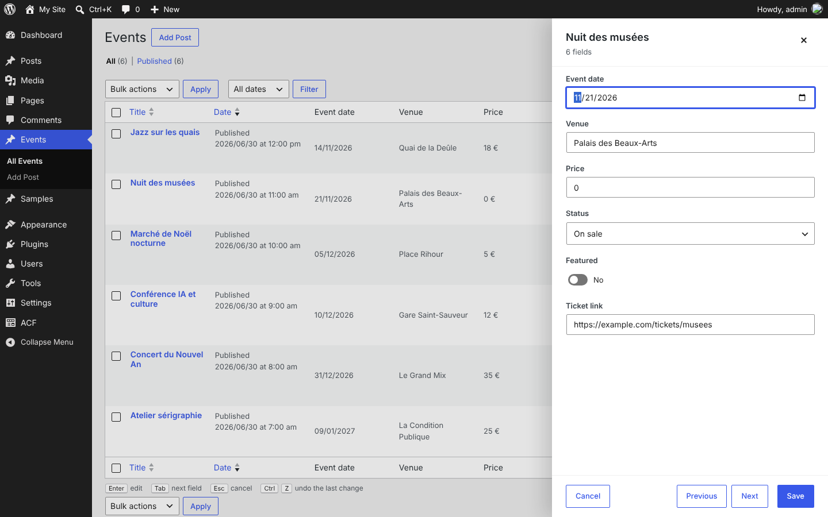Screen dimensions: 828x517
Task: Open the comments bubble icon in admin bar
Action: coord(125,10)
